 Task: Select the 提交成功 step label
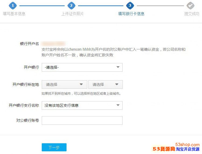(191, 14)
